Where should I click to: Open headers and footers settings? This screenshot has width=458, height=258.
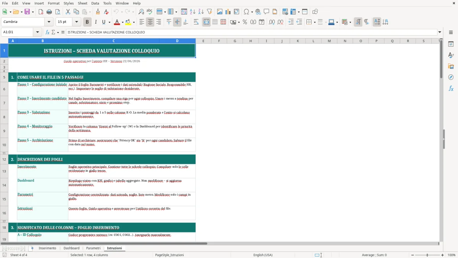(x=275, y=11)
